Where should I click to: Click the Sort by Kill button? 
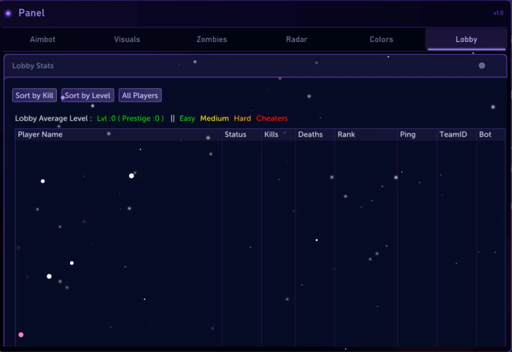tap(34, 95)
